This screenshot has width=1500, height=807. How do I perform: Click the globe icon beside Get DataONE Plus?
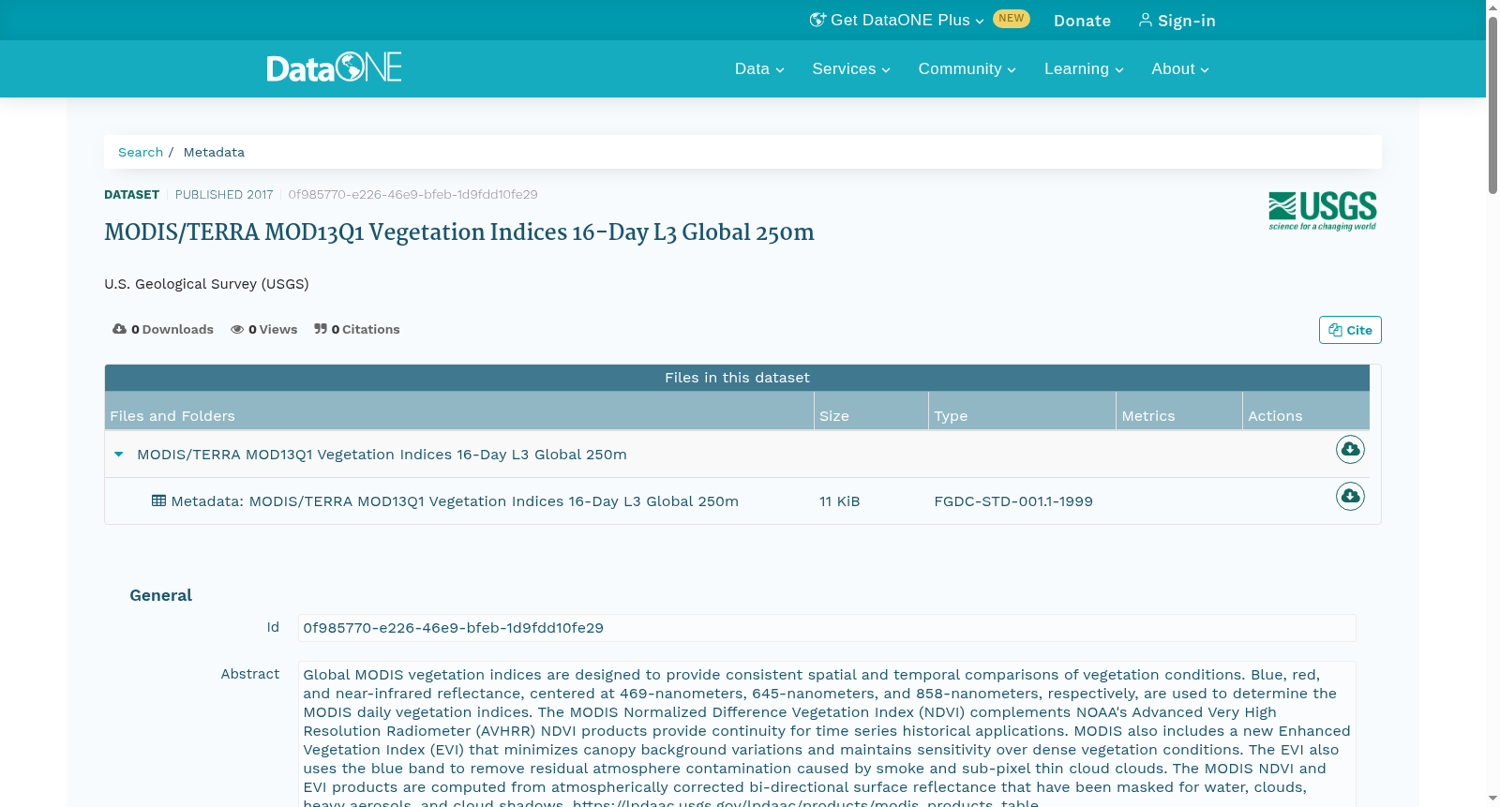point(817,20)
